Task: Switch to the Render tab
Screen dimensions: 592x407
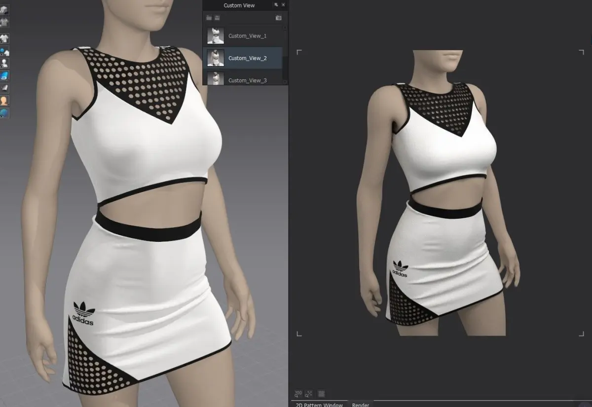Action: 361,405
